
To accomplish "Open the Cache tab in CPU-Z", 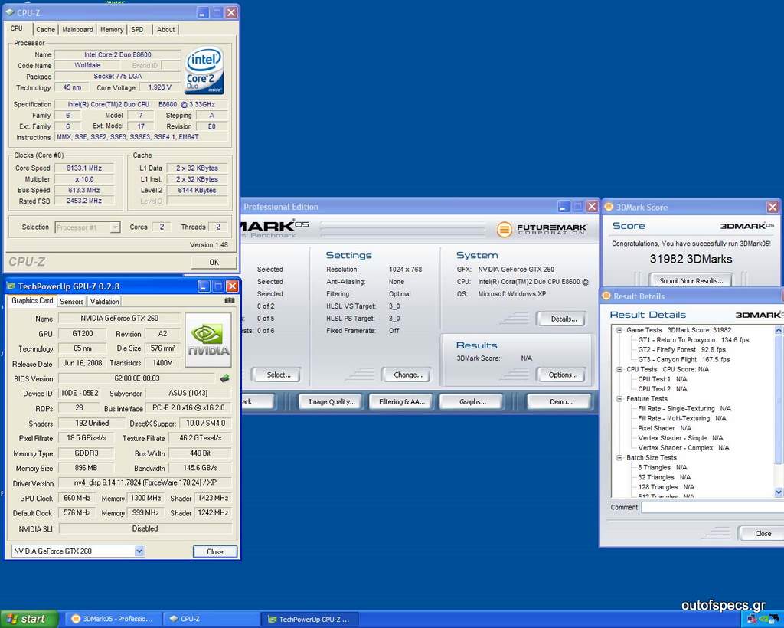I will click(x=45, y=30).
